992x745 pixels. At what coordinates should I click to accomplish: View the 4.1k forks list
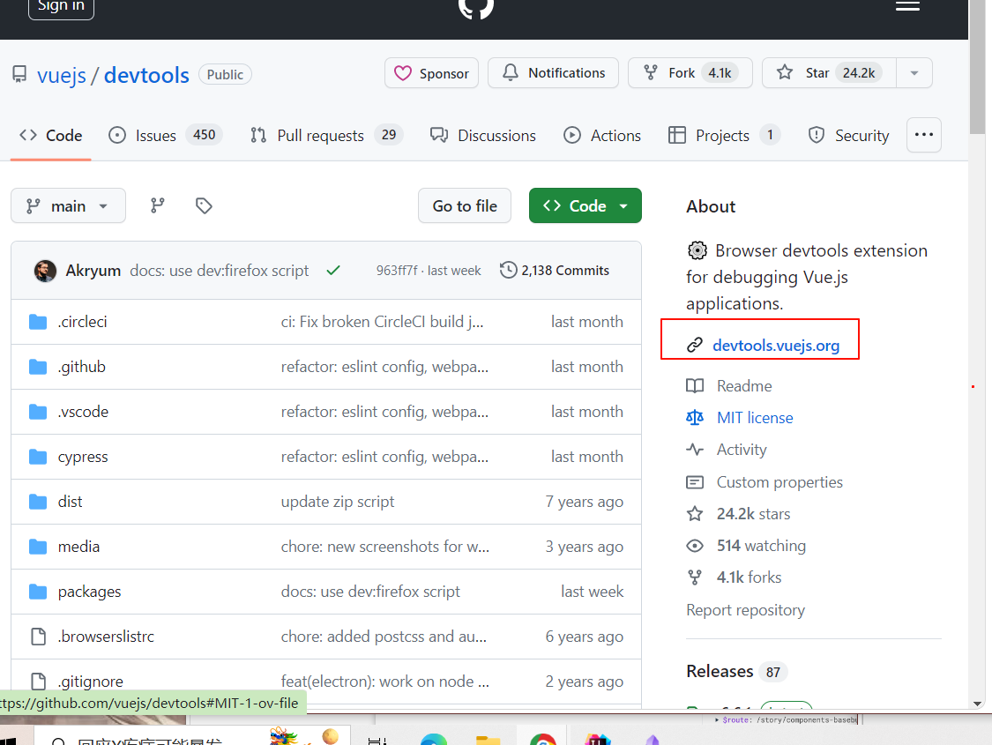click(749, 577)
